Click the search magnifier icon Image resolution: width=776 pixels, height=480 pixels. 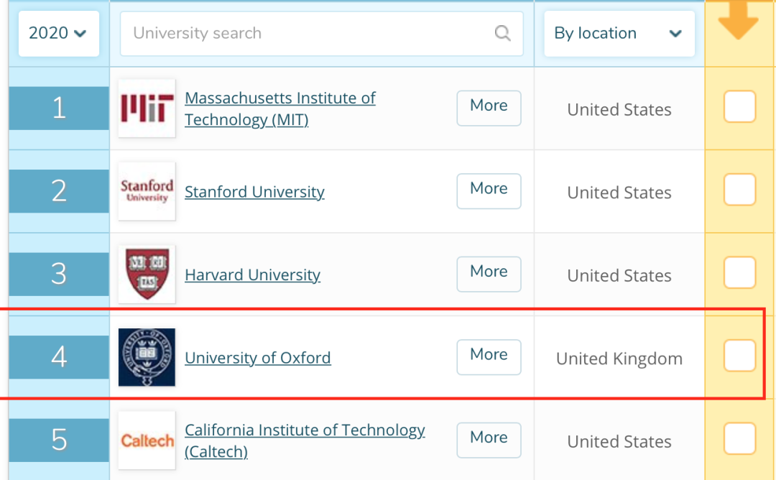pos(502,33)
